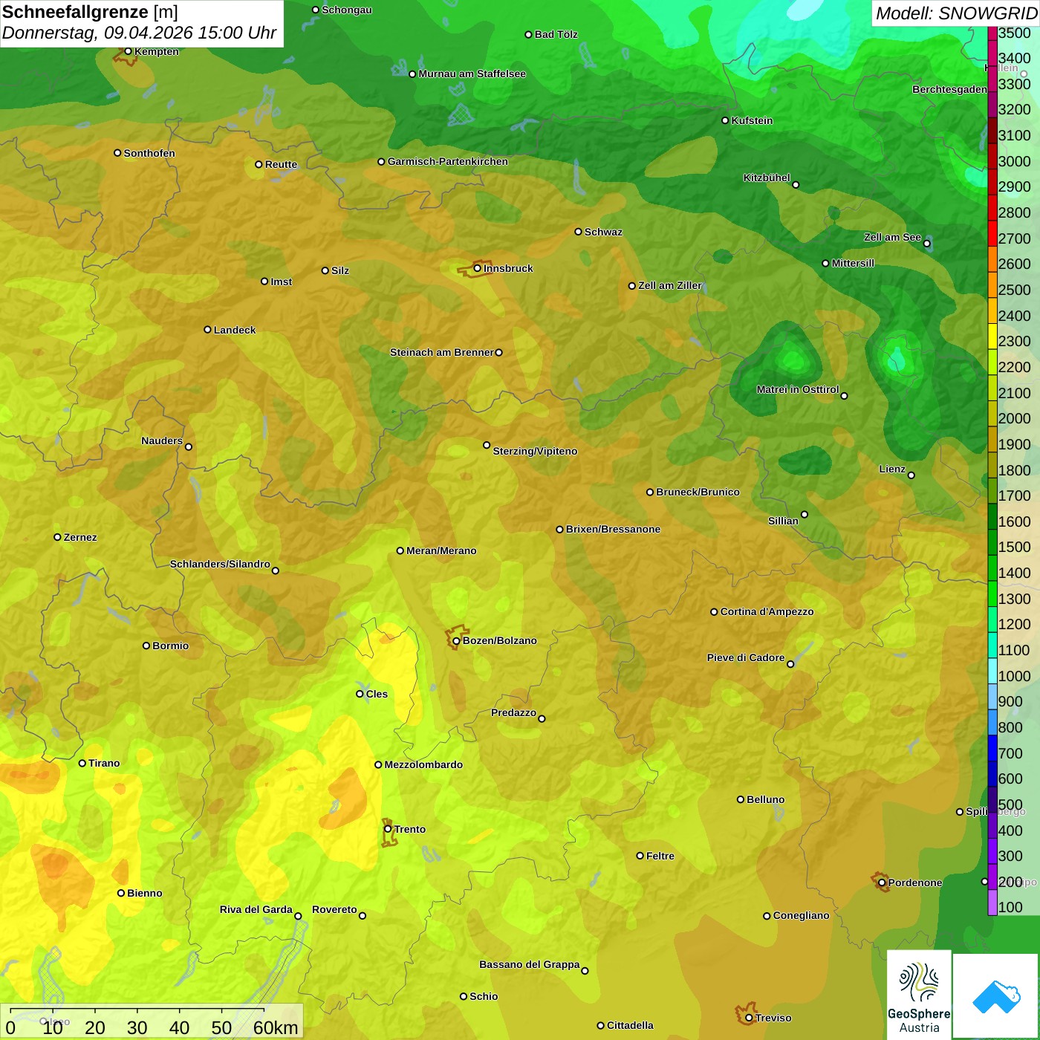1040x1040 pixels.
Task: Click the Conegliano label
Action: pos(801,915)
